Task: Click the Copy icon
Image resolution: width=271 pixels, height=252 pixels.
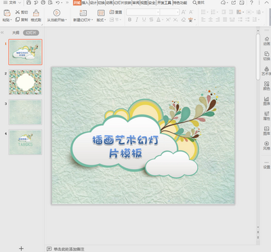Action: coord(18,20)
